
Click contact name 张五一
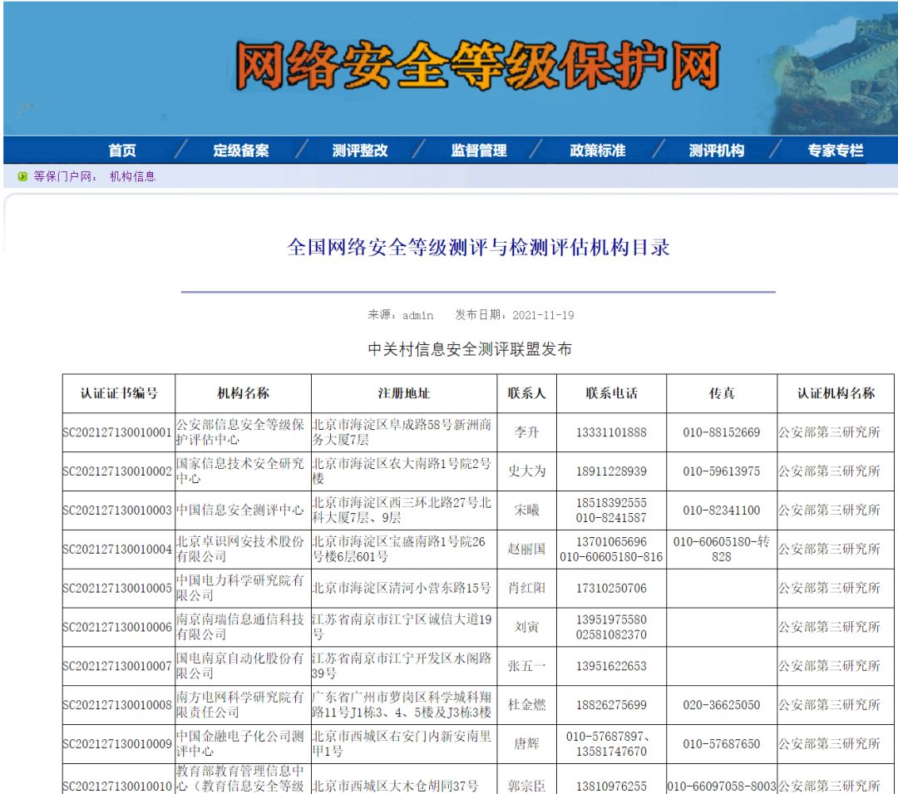pyautogui.click(x=527, y=666)
